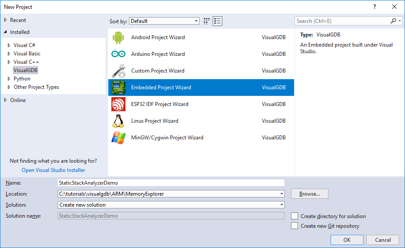Select VisualGDB in the templates tree

(26, 70)
